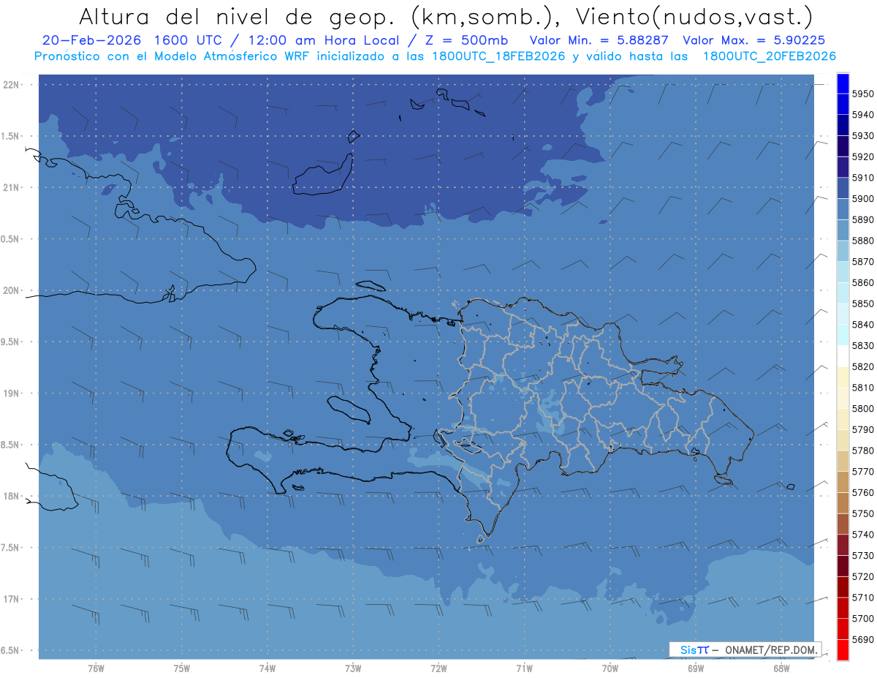
Task: Click the 5720 legend value
Action: [862, 576]
